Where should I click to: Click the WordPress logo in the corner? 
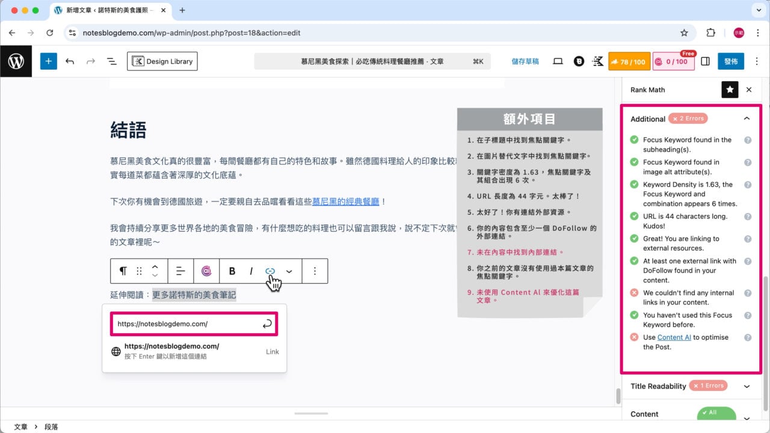tap(16, 61)
